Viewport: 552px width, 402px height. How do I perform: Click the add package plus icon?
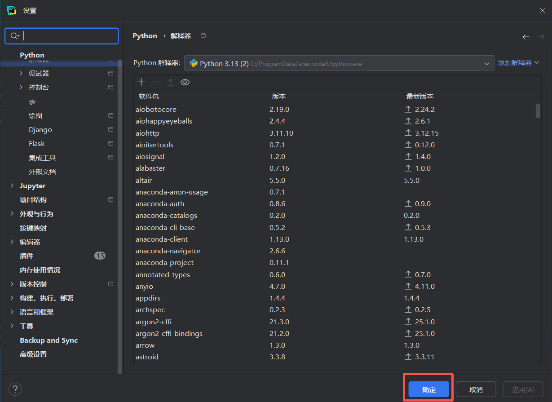pyautogui.click(x=141, y=82)
